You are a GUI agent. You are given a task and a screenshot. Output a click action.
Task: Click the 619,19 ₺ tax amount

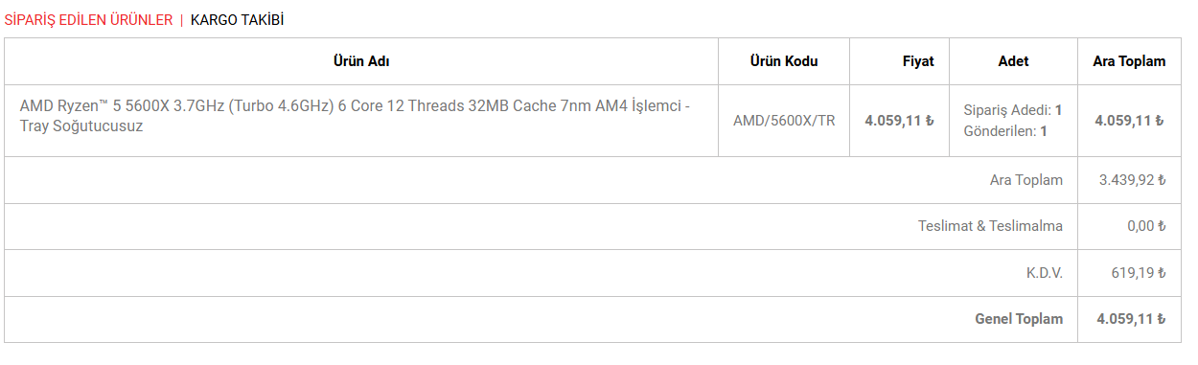(1139, 273)
